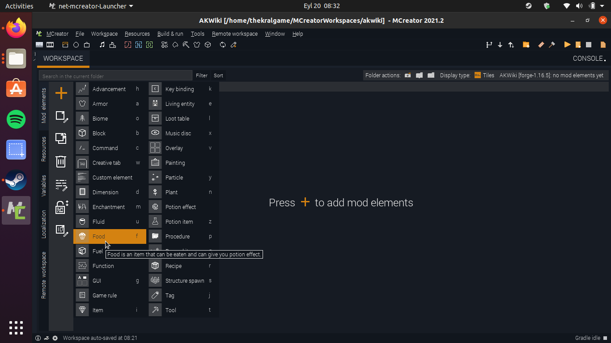The height and width of the screenshot is (343, 611).
Task: Select the Food mod element type
Action: click(110, 236)
